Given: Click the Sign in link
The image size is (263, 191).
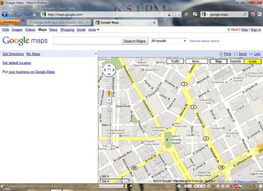Looking at the screenshot, I should (x=256, y=30).
